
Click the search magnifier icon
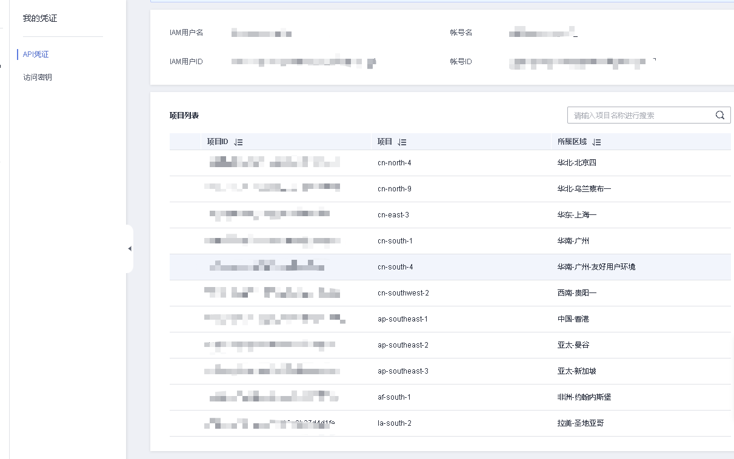click(x=719, y=115)
